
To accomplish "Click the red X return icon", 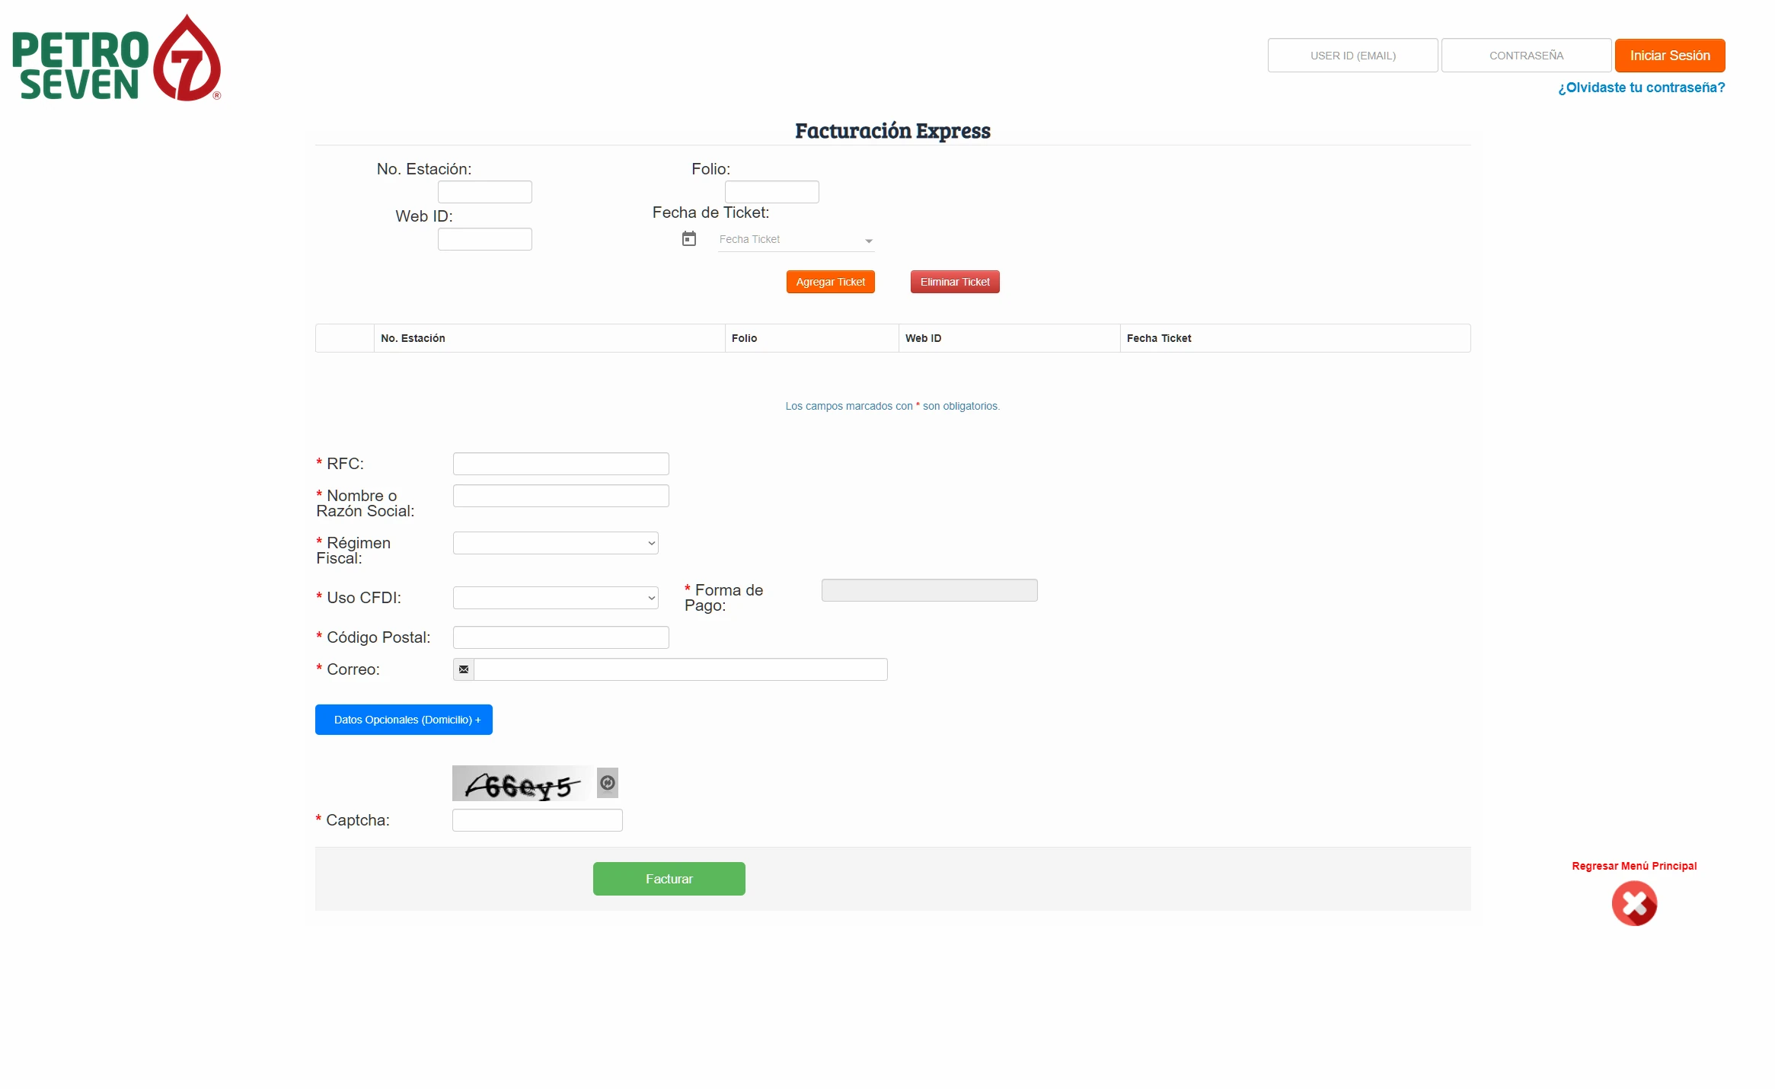I will 1634,904.
